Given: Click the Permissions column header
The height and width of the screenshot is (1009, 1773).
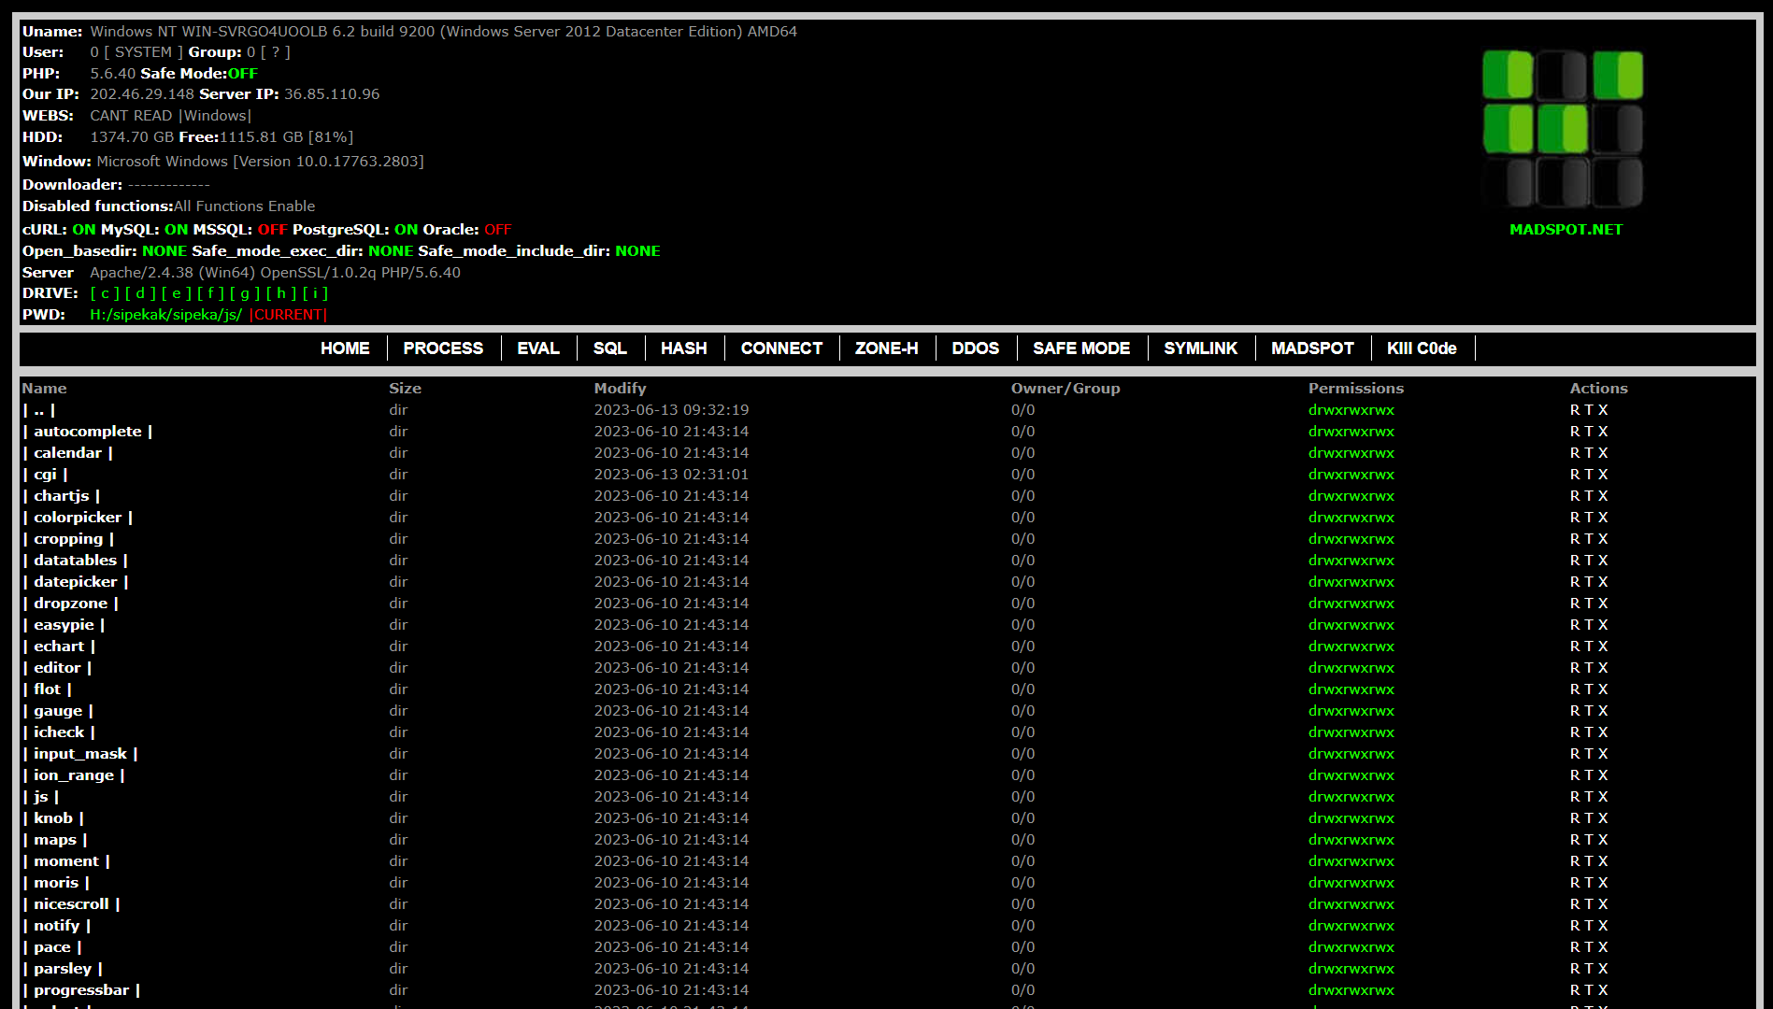Looking at the screenshot, I should 1355,389.
